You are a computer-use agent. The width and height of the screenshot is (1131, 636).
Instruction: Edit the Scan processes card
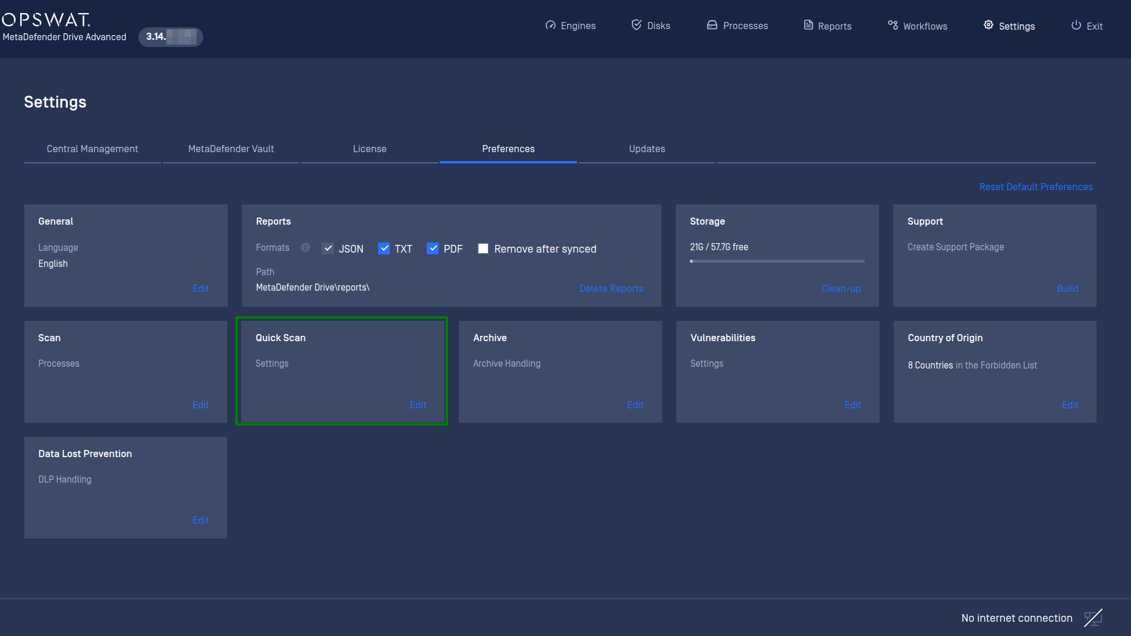(x=201, y=405)
